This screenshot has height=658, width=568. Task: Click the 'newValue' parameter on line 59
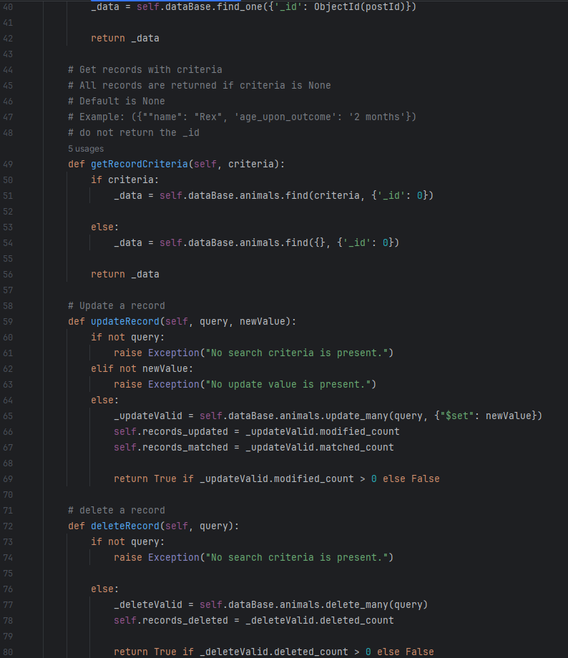pos(263,321)
